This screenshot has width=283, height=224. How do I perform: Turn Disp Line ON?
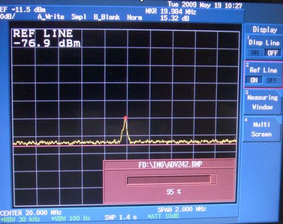pyautogui.click(x=255, y=53)
